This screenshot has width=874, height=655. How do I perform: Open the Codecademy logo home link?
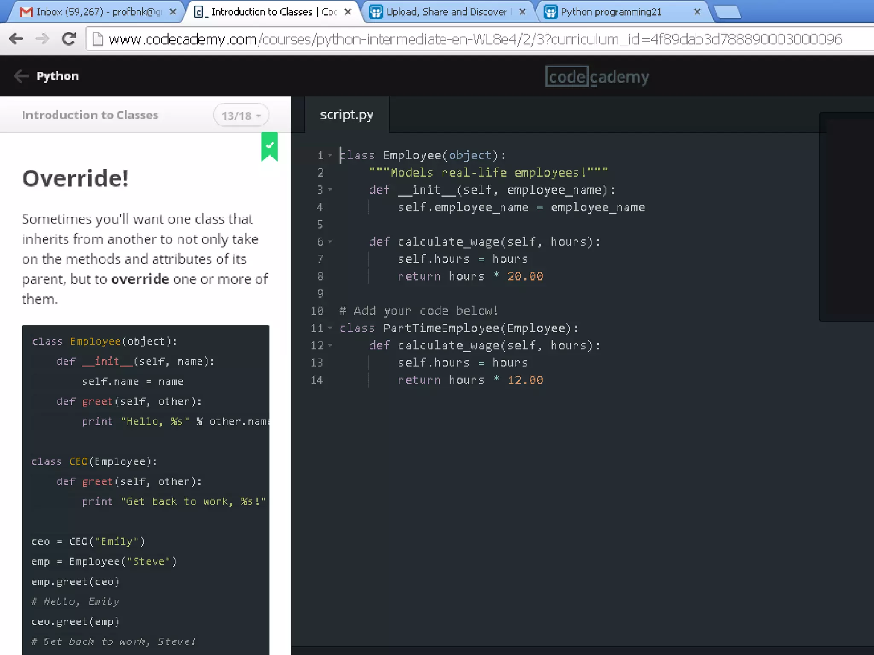point(597,77)
